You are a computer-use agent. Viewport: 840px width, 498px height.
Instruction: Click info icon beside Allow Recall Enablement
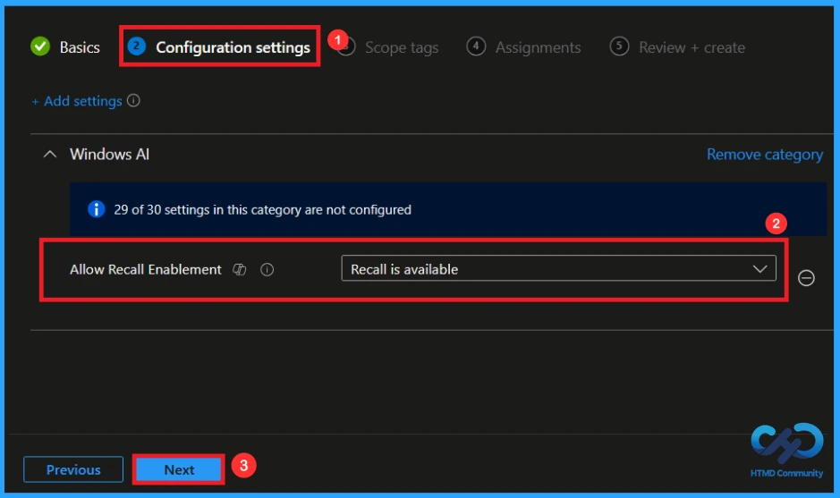pyautogui.click(x=267, y=269)
